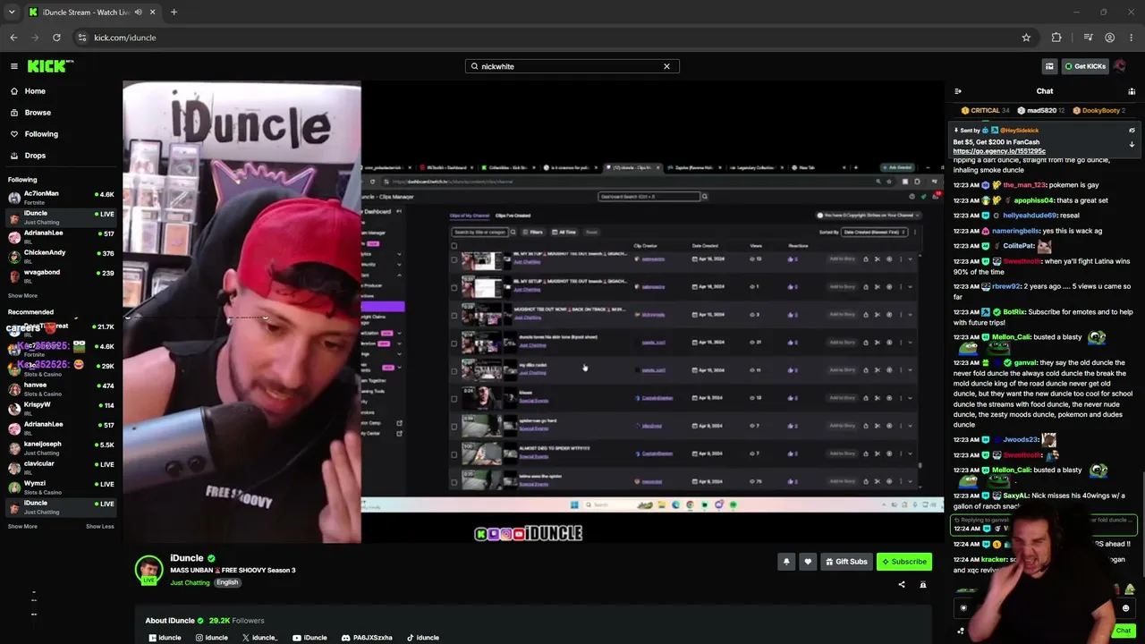
Task: Open Ac7ionMan channel in Following list
Action: 61,197
